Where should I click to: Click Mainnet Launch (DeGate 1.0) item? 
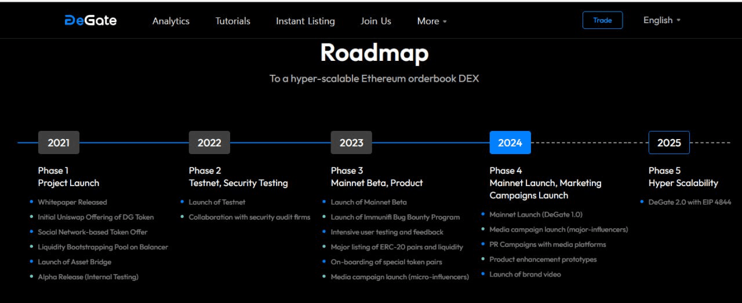536,214
